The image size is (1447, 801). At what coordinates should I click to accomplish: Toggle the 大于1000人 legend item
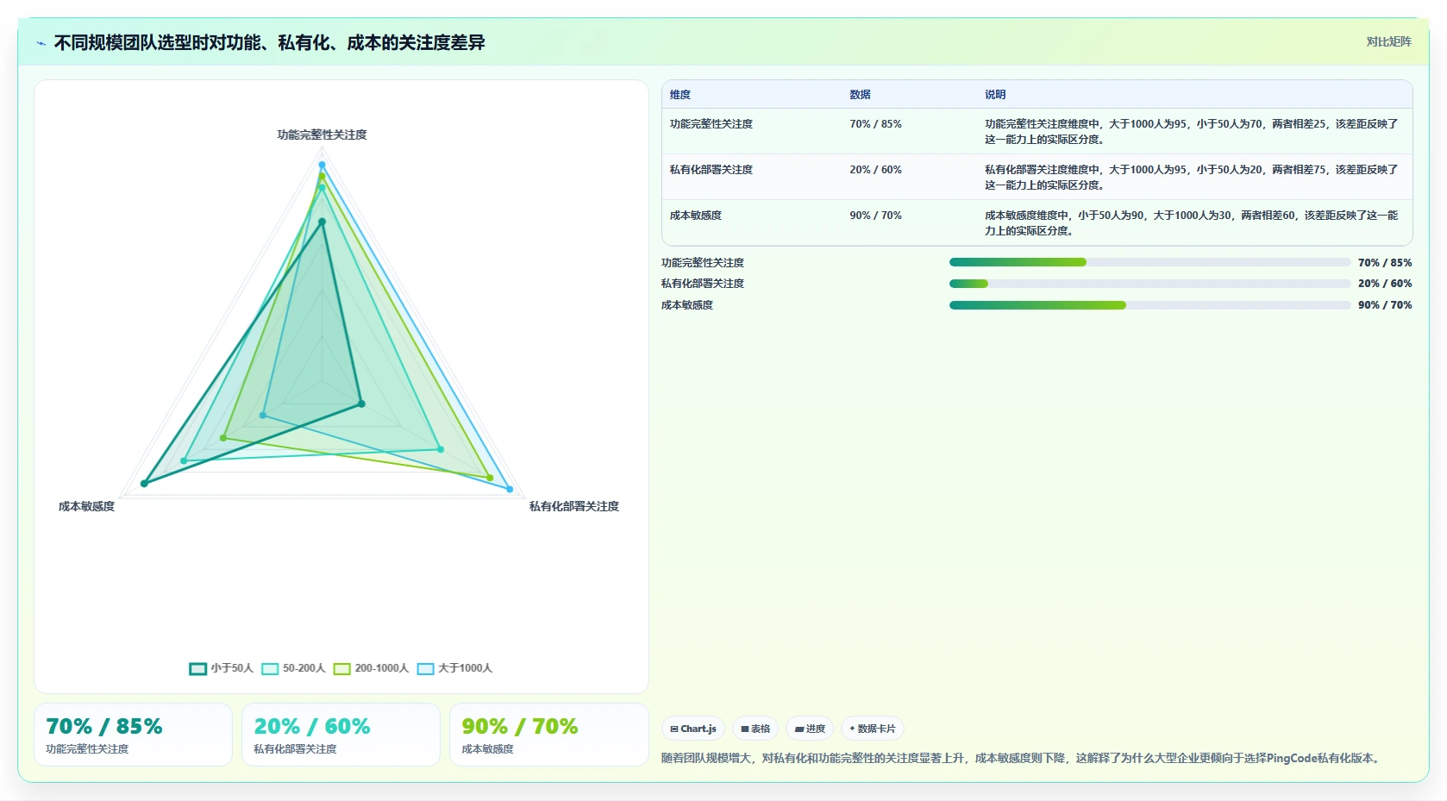(454, 668)
